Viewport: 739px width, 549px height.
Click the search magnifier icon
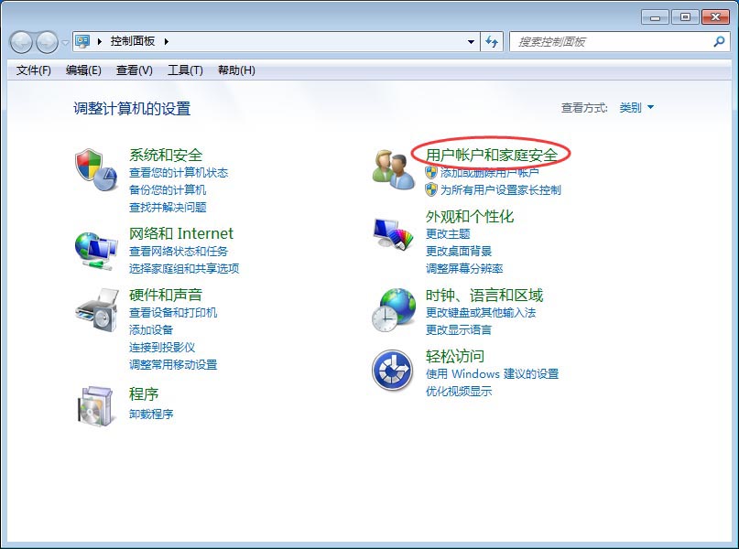coord(718,41)
